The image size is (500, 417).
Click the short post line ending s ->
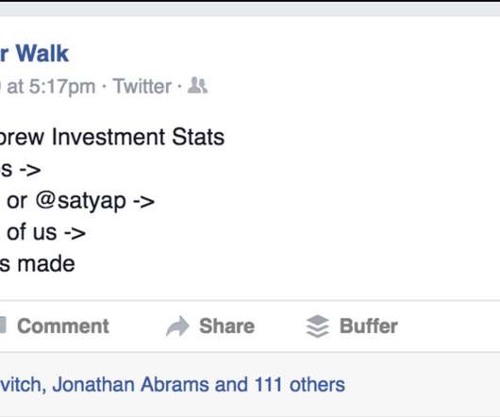(x=21, y=170)
